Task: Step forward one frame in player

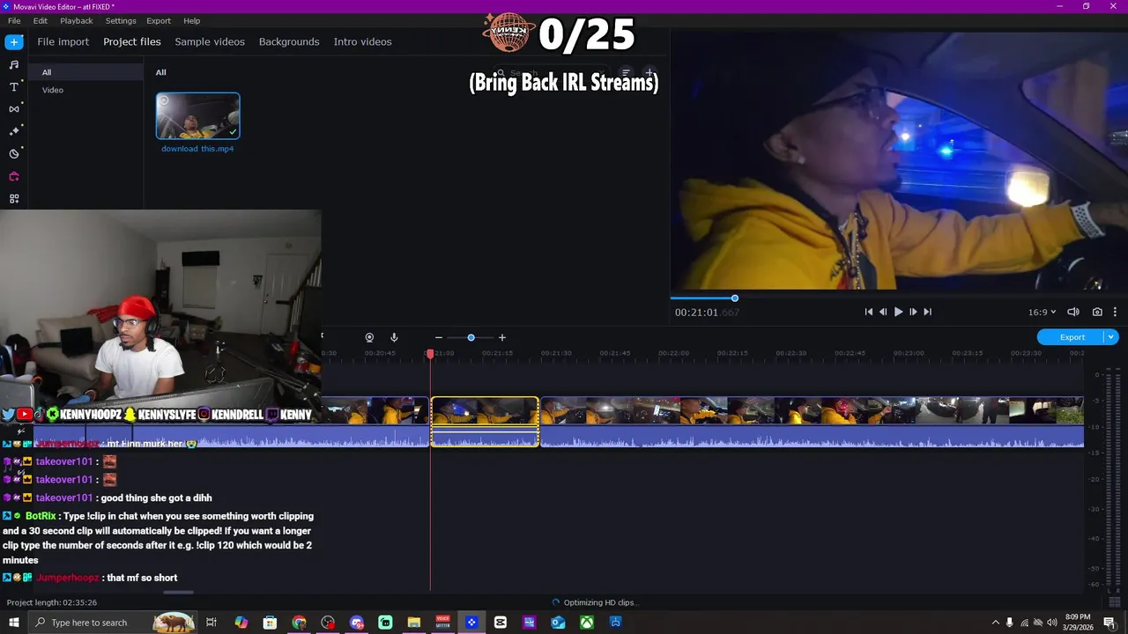Action: (913, 312)
